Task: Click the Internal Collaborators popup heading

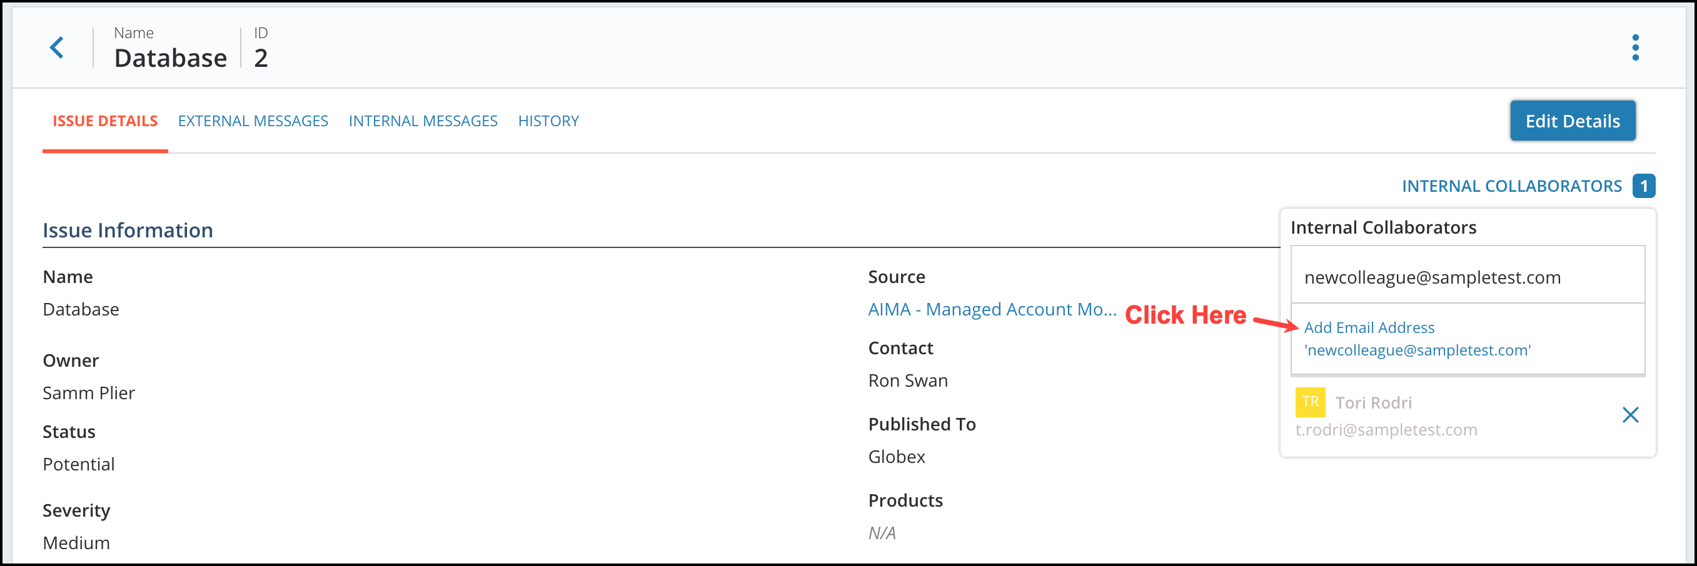Action: [x=1382, y=228]
